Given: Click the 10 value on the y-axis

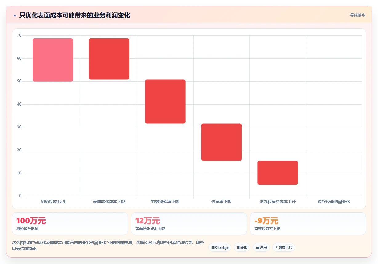Looking at the screenshot, I should tap(19, 173).
